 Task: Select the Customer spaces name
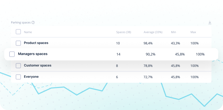coord(38,65)
